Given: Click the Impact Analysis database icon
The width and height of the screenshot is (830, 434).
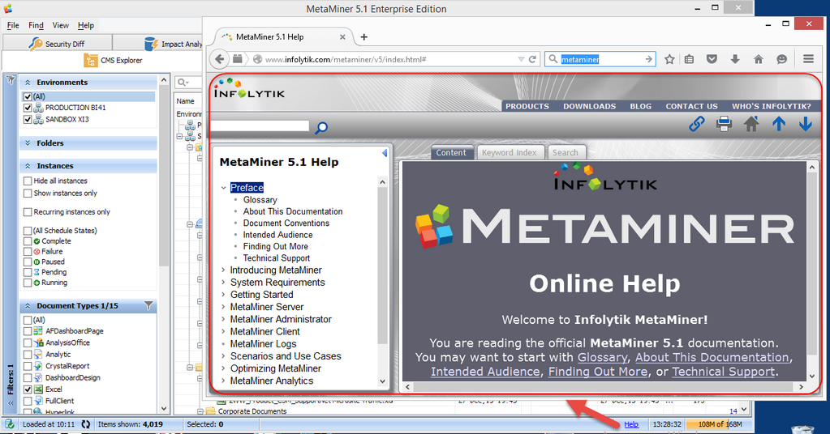Looking at the screenshot, I should click(x=152, y=44).
